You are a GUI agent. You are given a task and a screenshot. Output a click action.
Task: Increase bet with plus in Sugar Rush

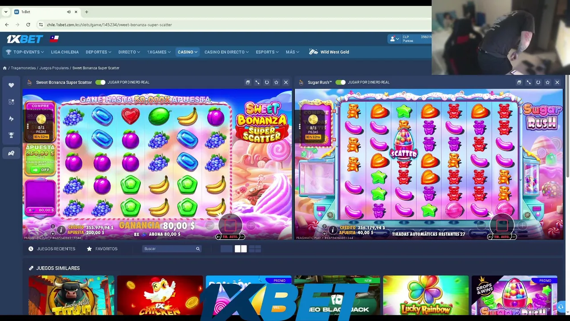point(522,226)
